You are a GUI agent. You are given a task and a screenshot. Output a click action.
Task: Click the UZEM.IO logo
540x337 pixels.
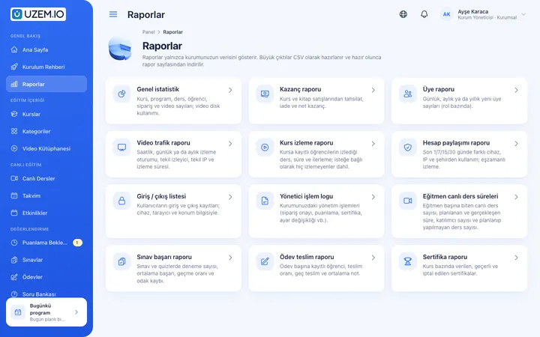click(x=38, y=14)
